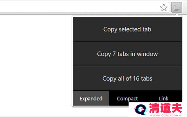Click the red 清道夫 watermark text

[166, 108]
